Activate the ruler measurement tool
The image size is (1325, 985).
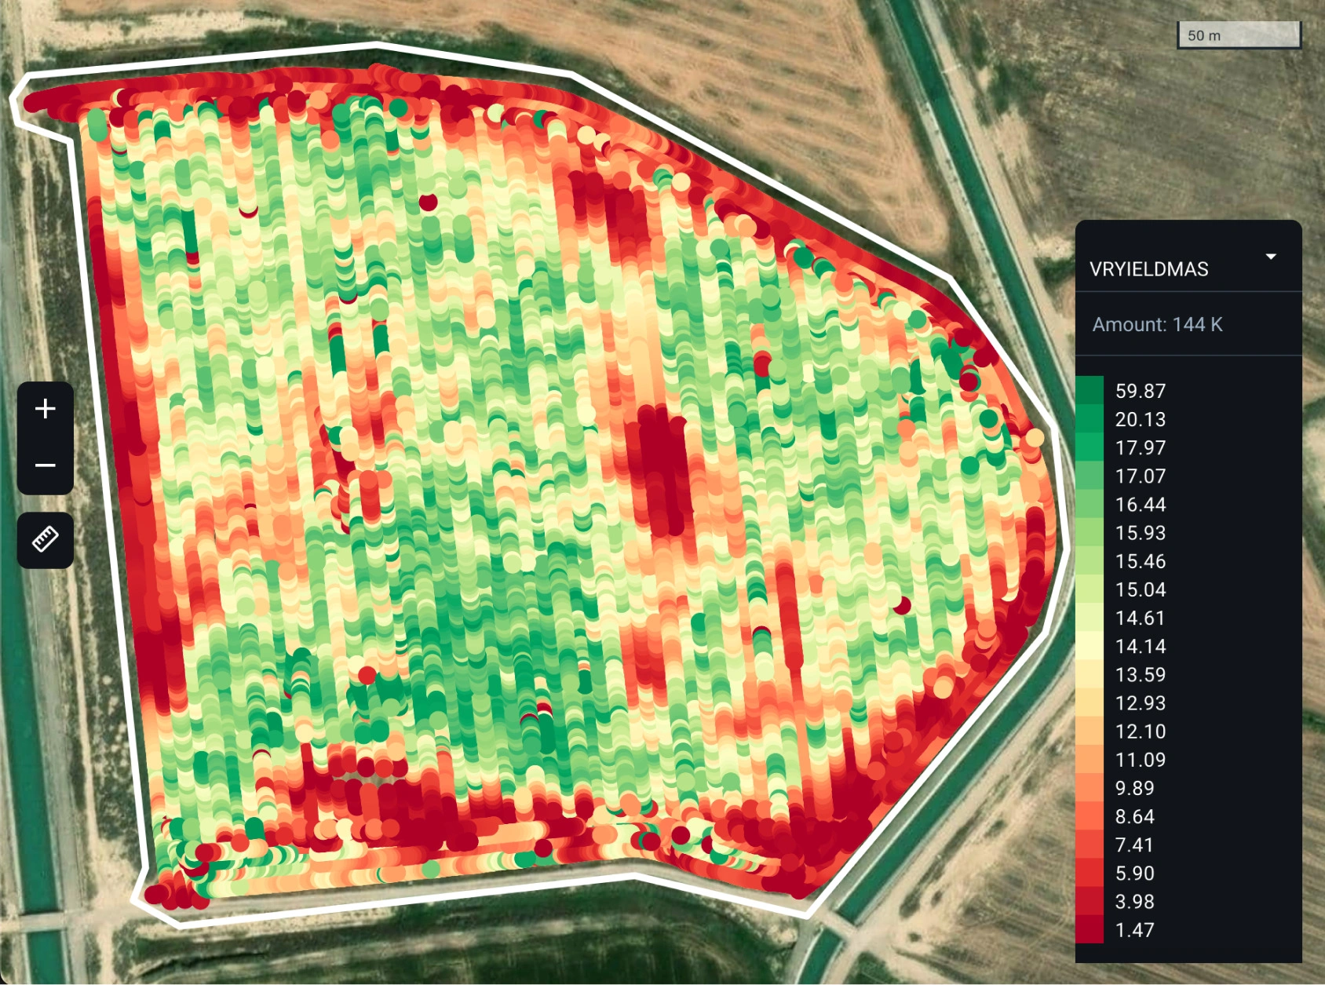(x=46, y=540)
